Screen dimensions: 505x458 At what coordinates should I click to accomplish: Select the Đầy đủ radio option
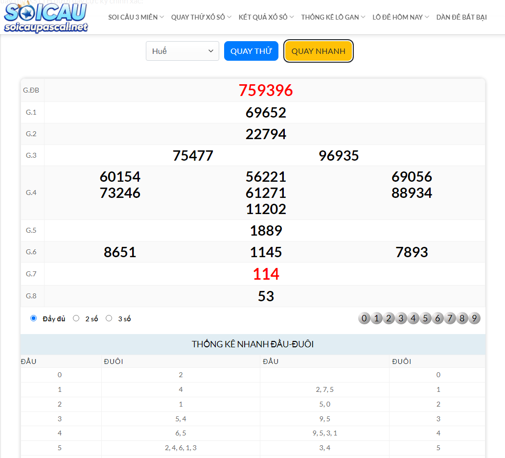coord(33,318)
